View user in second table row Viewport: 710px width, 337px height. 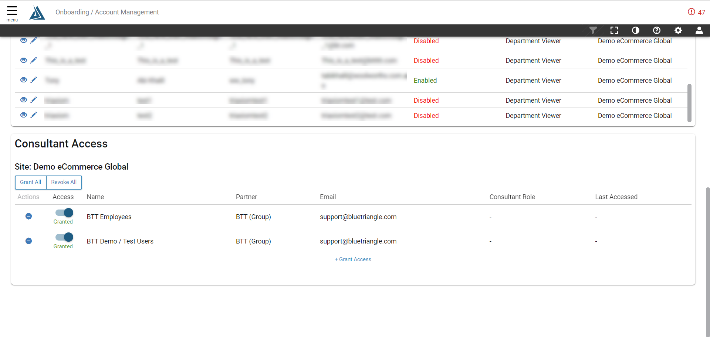24,60
